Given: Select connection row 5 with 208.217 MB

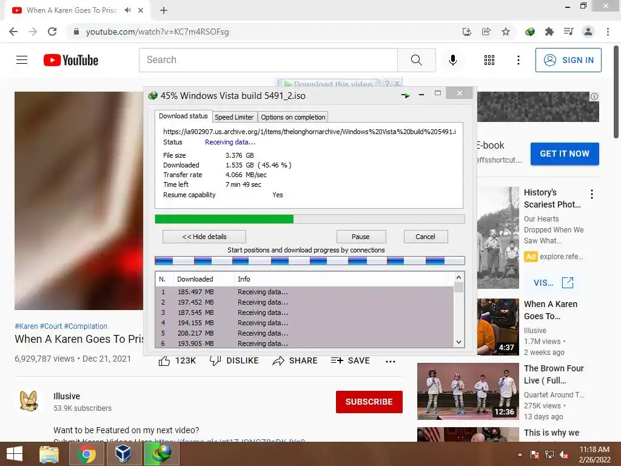Looking at the screenshot, I should click(x=304, y=333).
